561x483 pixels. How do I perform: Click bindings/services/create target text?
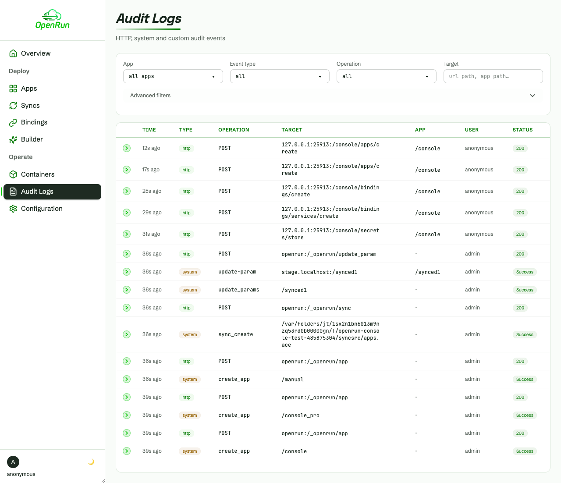330,213
